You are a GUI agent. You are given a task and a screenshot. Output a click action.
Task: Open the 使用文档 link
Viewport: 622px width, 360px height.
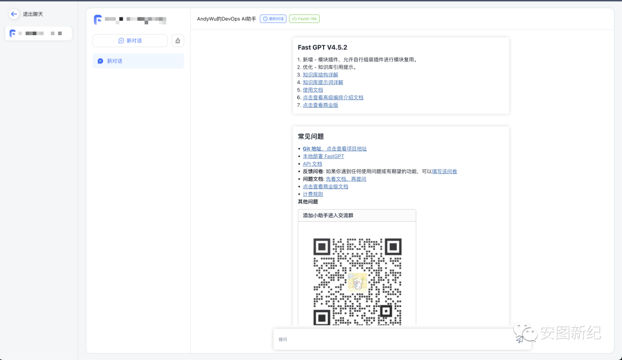(313, 90)
